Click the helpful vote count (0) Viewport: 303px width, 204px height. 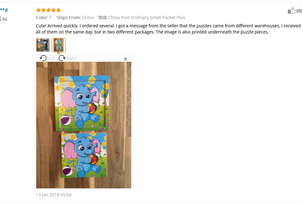click(x=299, y=11)
